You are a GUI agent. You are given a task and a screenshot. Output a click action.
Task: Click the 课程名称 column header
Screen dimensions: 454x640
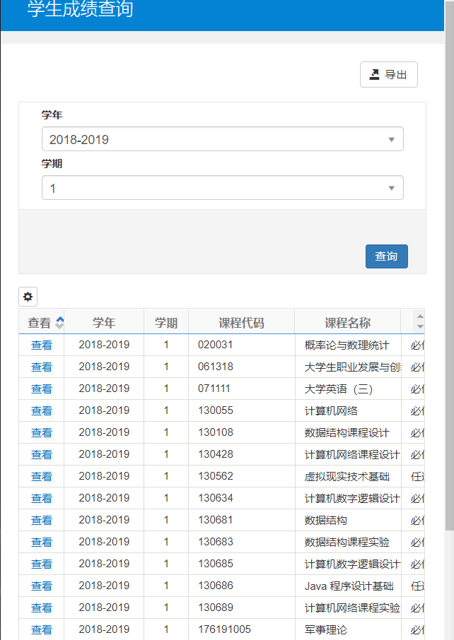pyautogui.click(x=347, y=323)
